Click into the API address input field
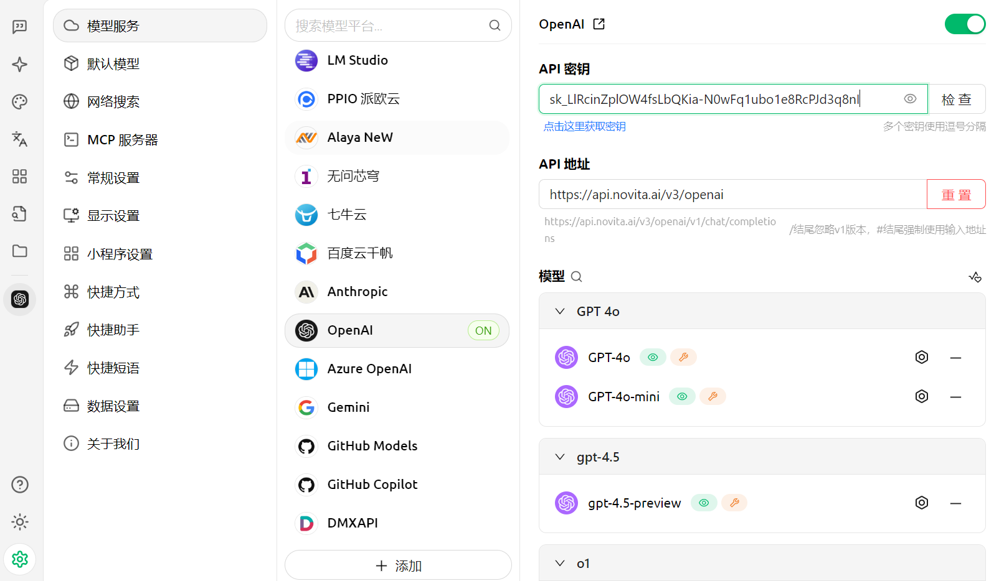This screenshot has height=581, width=1004. [733, 194]
